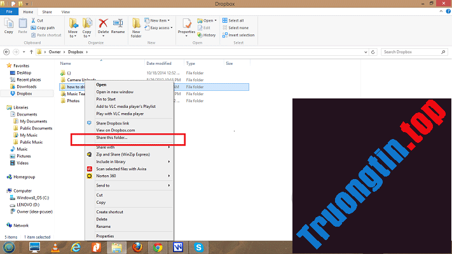
Task: Select Public Music in navigation pane
Action: click(x=31, y=142)
